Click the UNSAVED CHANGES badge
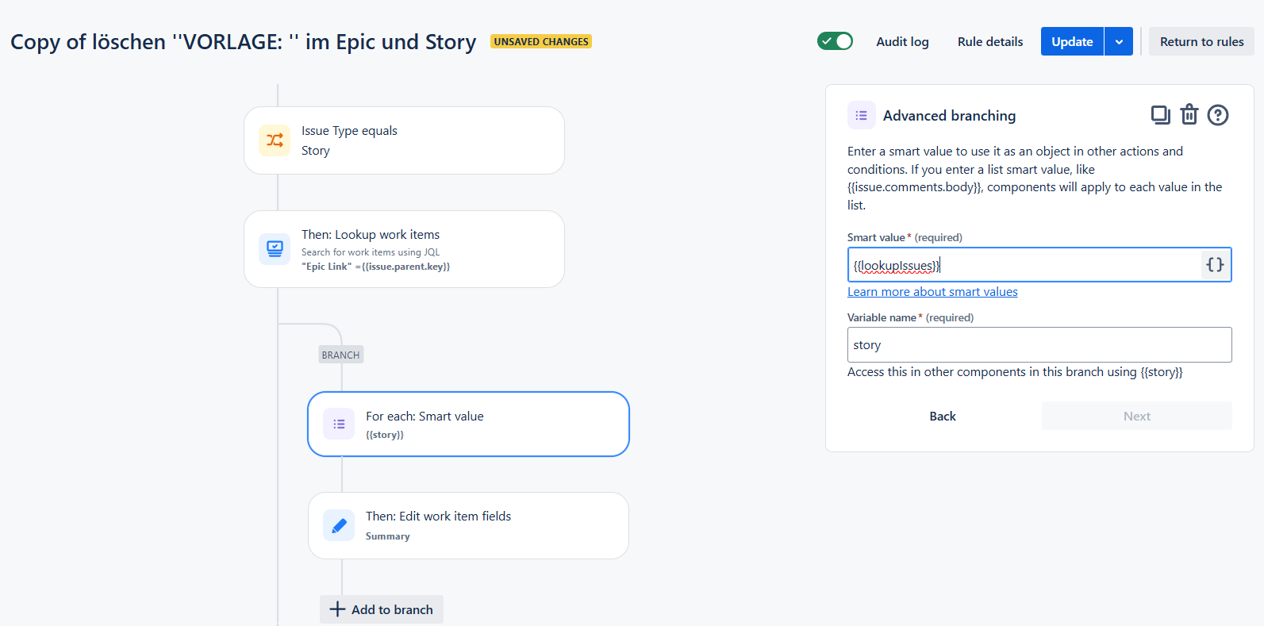Image resolution: width=1264 pixels, height=626 pixels. point(541,41)
